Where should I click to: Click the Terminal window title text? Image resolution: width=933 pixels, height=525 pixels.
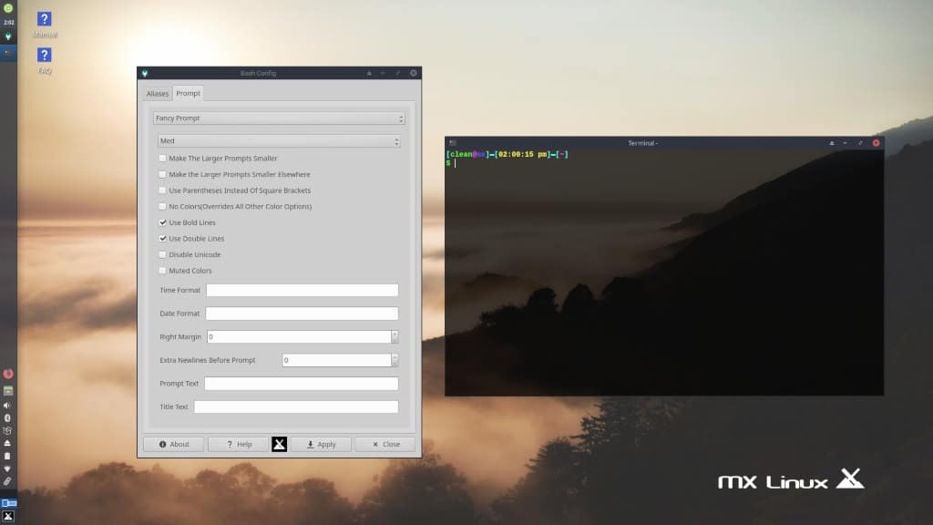pos(642,143)
